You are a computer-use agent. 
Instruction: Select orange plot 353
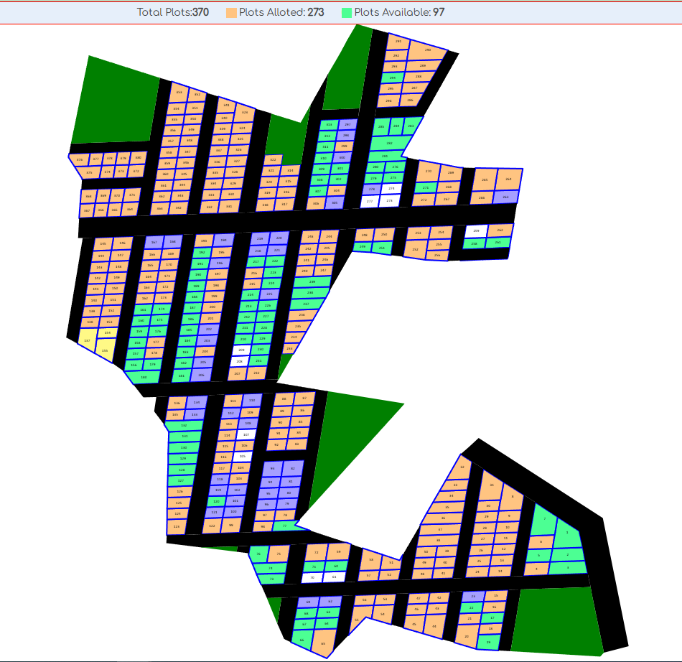click(x=179, y=93)
